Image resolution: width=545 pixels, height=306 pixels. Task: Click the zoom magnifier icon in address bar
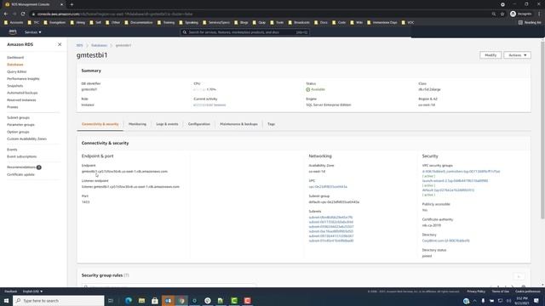point(494,14)
